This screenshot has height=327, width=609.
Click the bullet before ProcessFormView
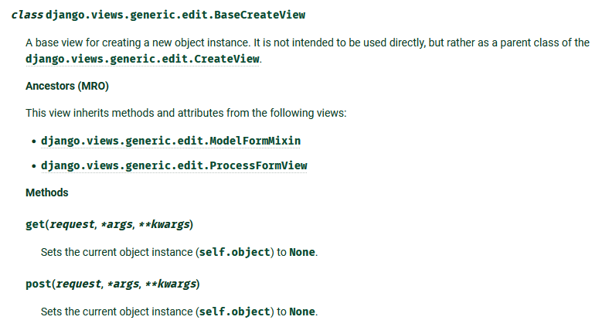click(34, 166)
